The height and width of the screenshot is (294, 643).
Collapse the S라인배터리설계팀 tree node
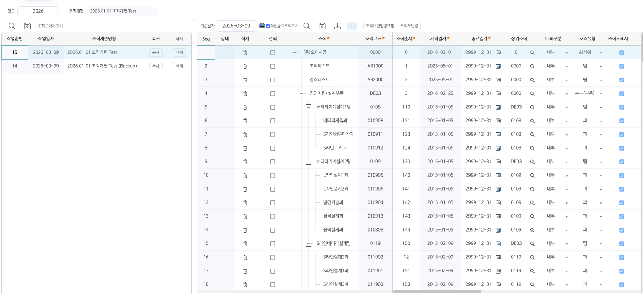point(308,244)
